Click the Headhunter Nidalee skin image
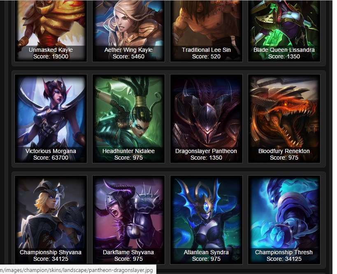337x274 pixels. pyautogui.click(x=128, y=118)
